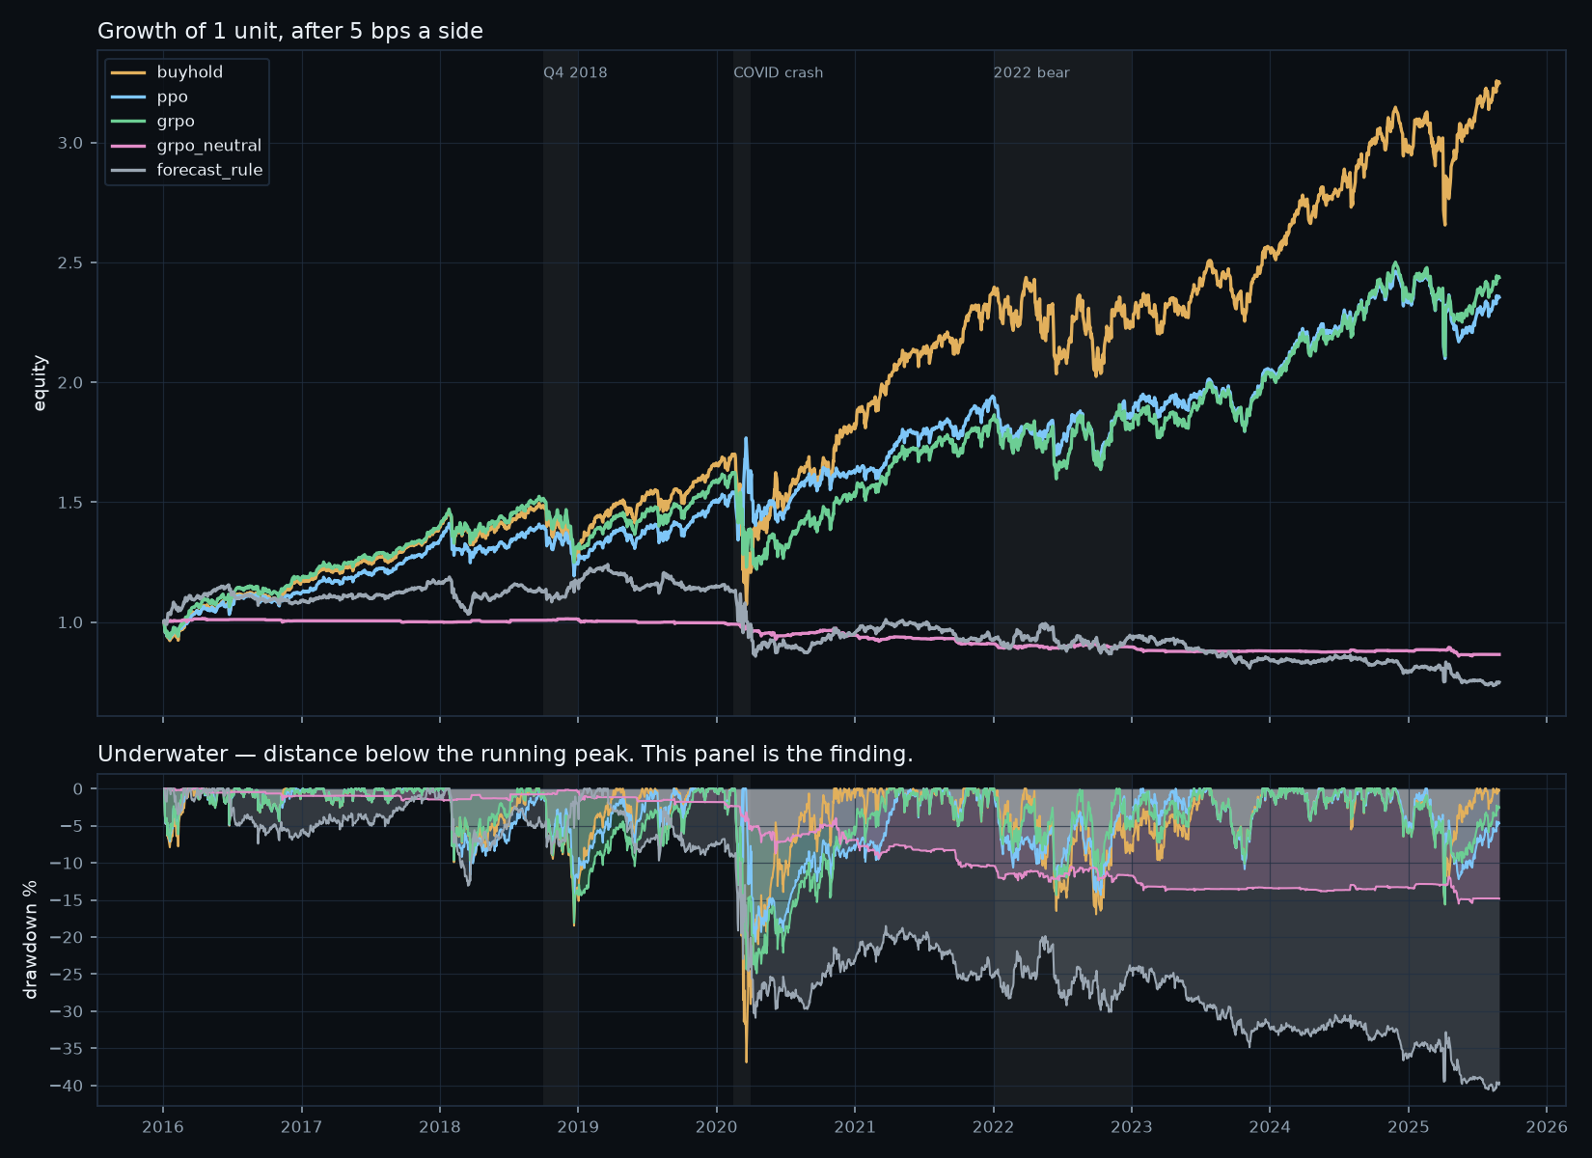
Task: Click the 'equity' y-axis label
Action: (x=40, y=383)
